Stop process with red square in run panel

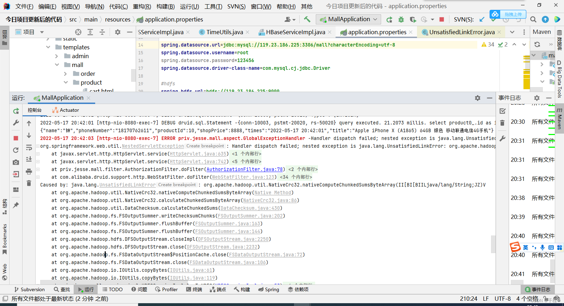click(x=16, y=138)
